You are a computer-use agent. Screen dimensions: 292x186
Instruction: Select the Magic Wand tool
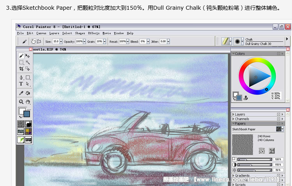(x=28, y=62)
